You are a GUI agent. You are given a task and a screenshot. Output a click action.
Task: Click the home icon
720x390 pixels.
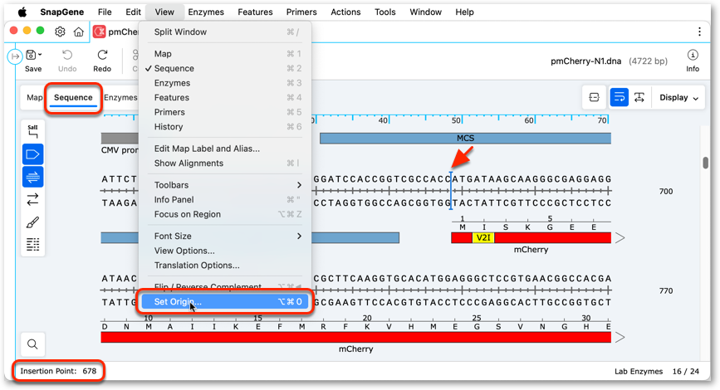click(x=79, y=32)
